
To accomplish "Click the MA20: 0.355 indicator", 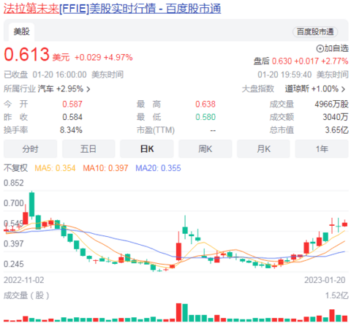I will 158,168.
